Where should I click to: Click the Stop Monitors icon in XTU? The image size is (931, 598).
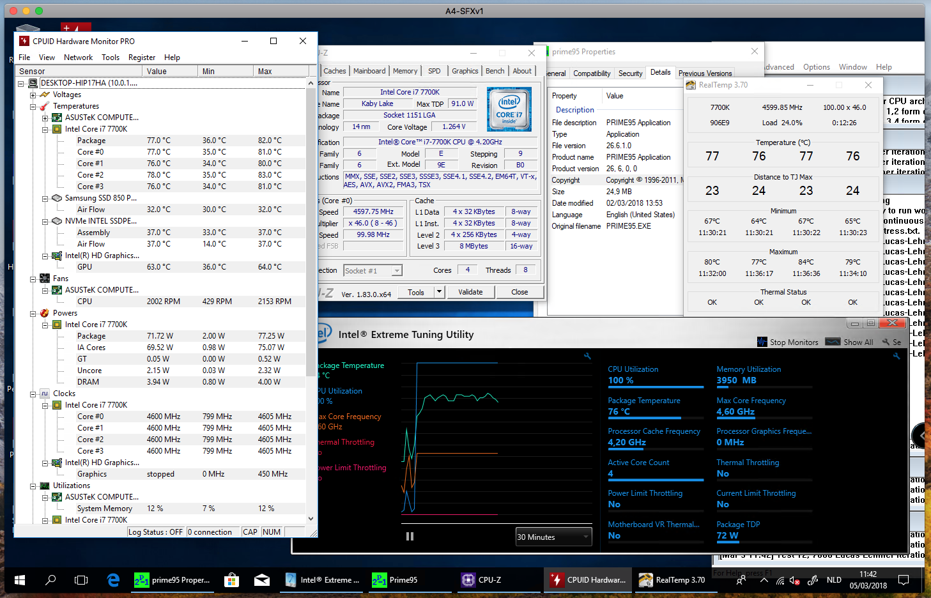click(x=762, y=342)
